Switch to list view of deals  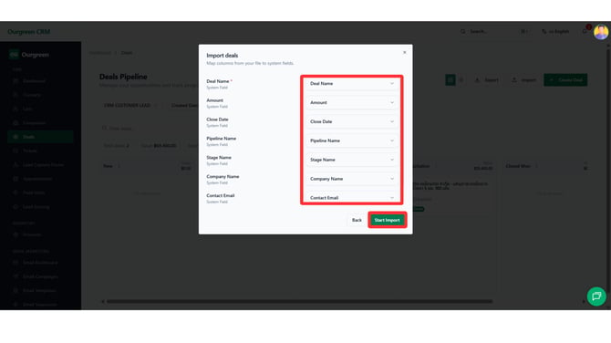coord(461,80)
